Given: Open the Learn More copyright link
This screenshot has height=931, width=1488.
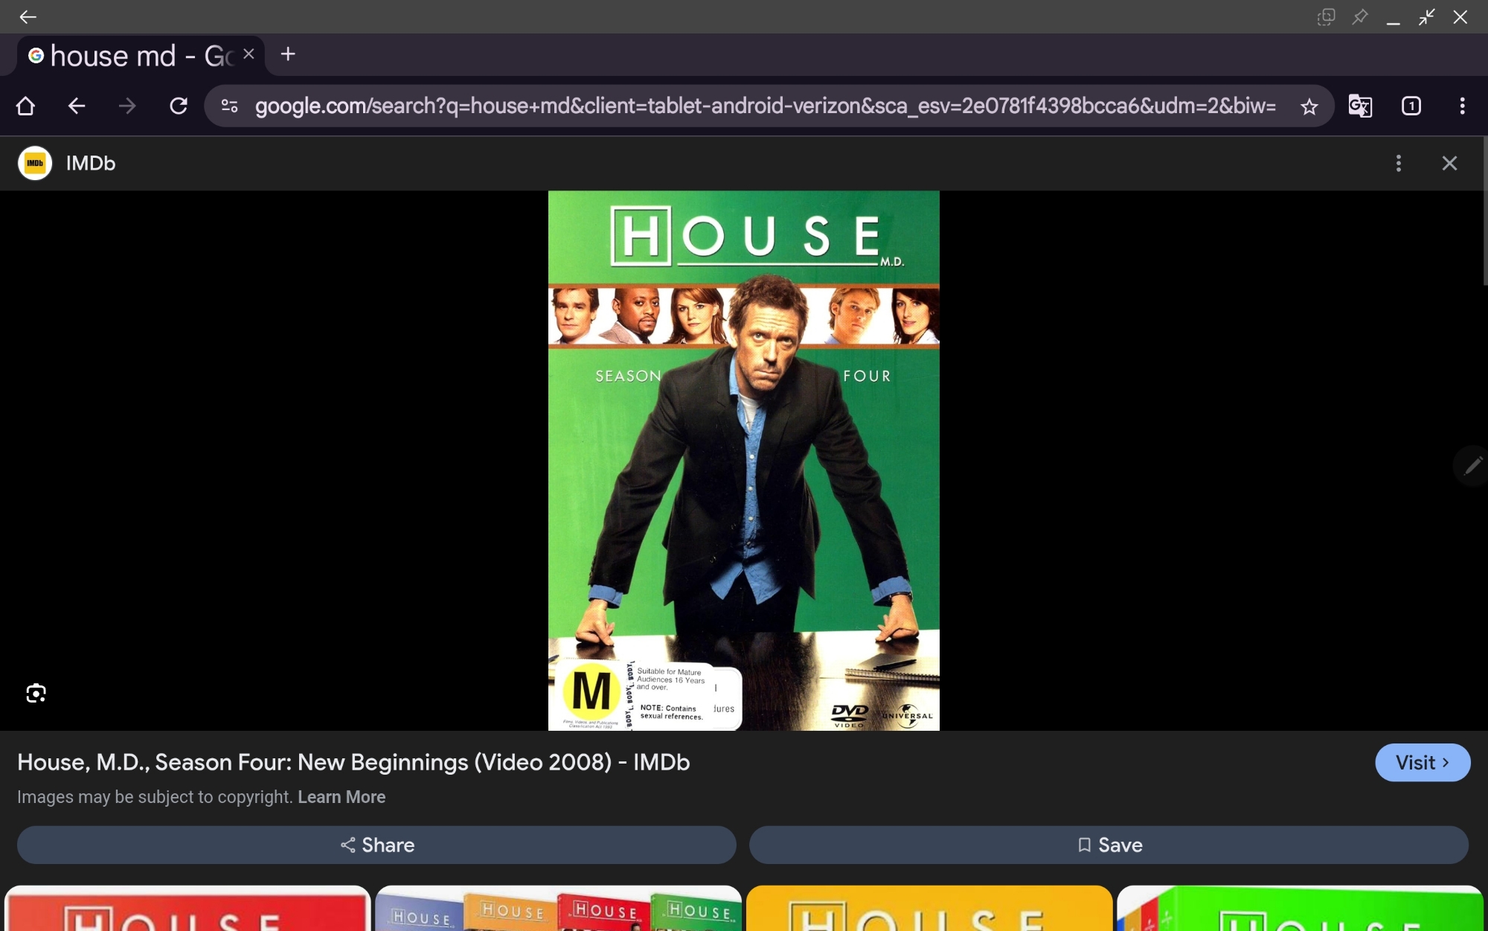Looking at the screenshot, I should [341, 797].
